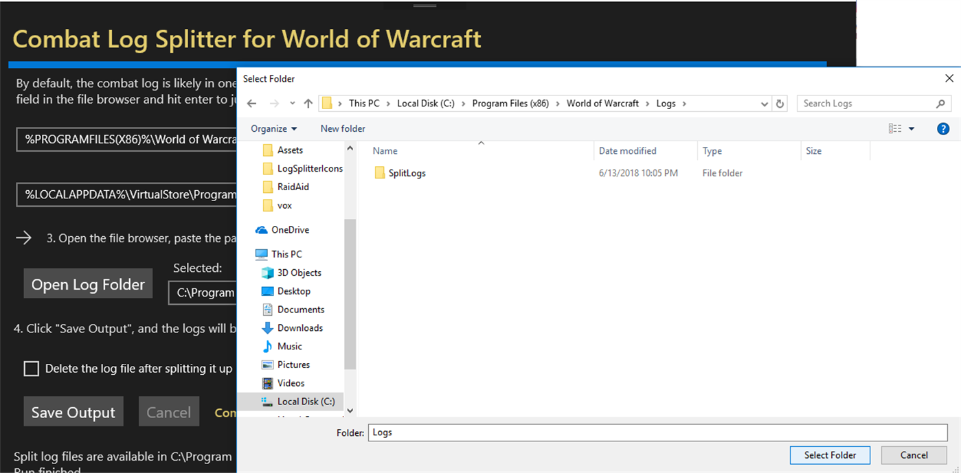The width and height of the screenshot is (961, 473).
Task: Open the Organize menu
Action: [273, 128]
